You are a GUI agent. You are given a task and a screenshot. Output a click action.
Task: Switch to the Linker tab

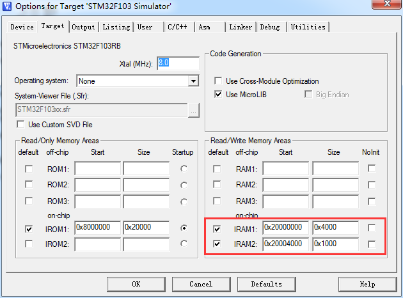coord(241,27)
